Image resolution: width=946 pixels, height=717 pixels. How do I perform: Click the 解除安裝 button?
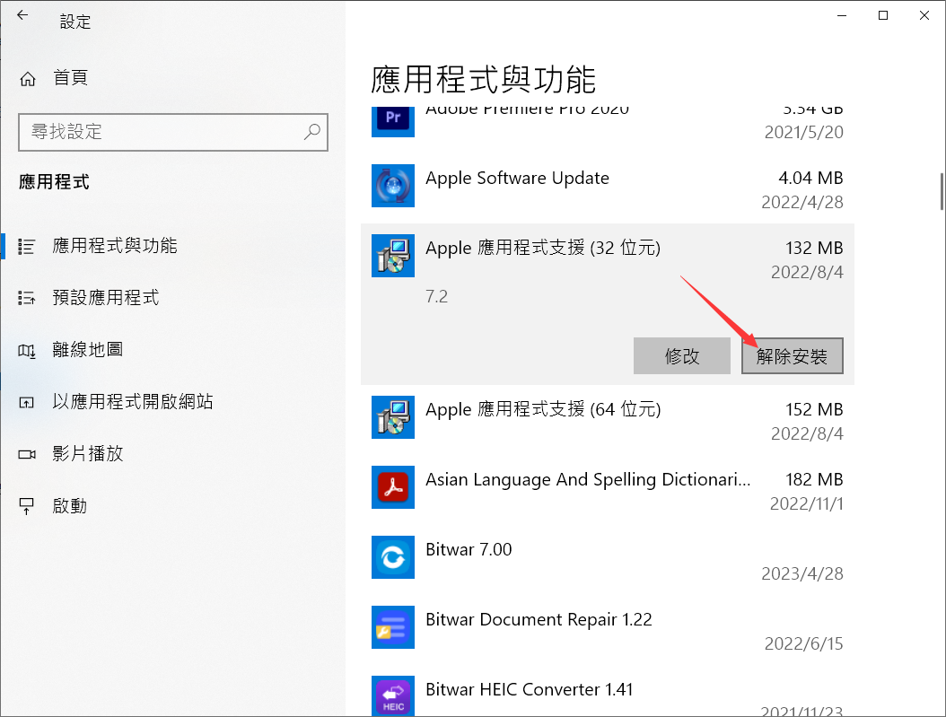pos(792,356)
